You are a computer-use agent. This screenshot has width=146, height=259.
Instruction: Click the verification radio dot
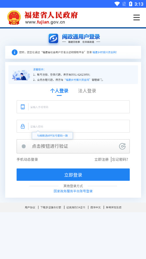click(24, 146)
